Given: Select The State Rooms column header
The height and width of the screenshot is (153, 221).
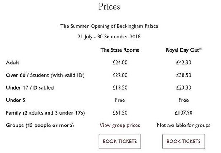Looking at the screenshot, I should [120, 50].
